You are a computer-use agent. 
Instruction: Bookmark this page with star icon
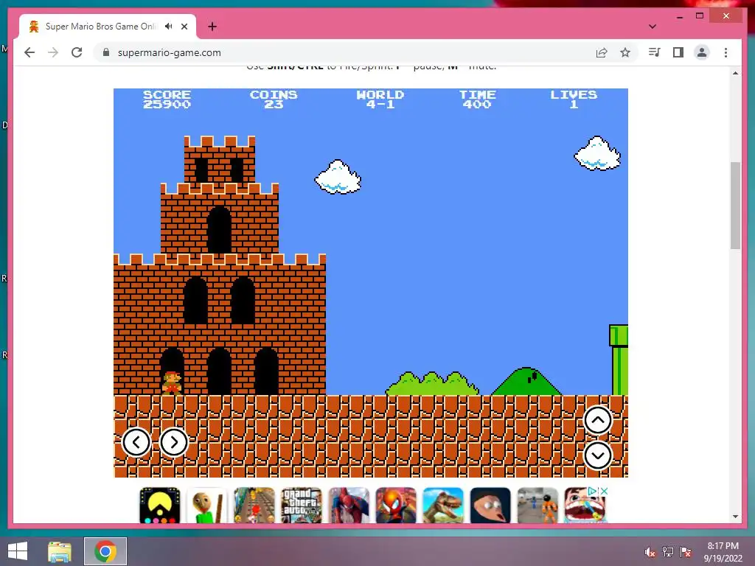(625, 52)
